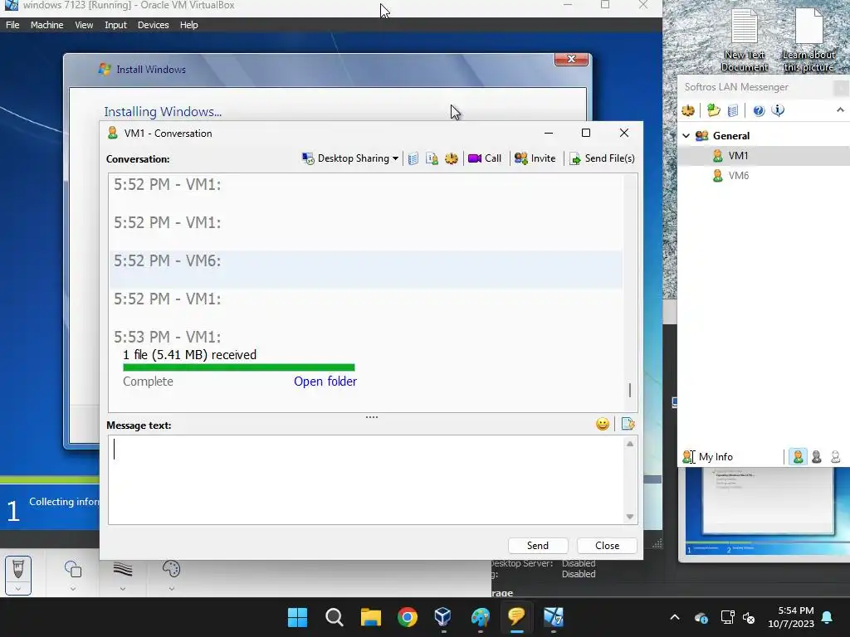Open the Desktop Sharing dropdown in the conversation toolbar
Image resolution: width=850 pixels, height=637 pixels.
coord(350,158)
